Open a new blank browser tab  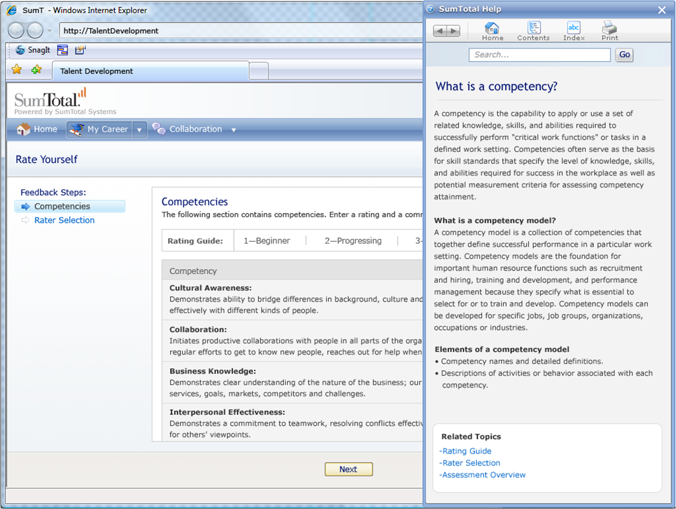pos(259,71)
